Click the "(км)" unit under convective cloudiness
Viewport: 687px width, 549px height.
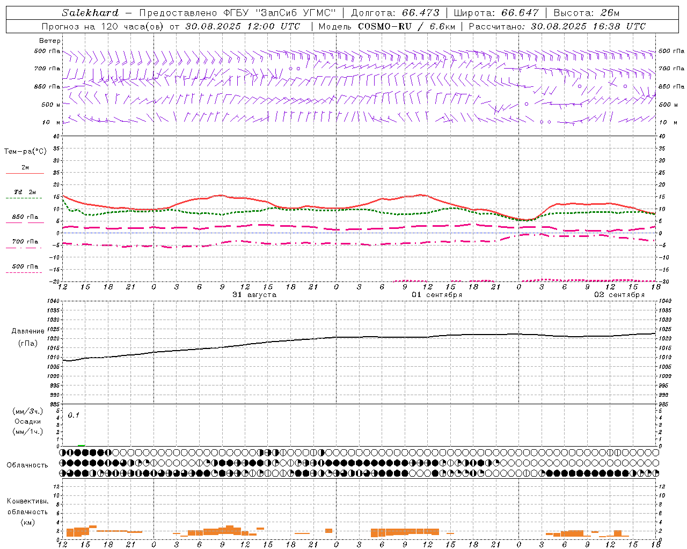pyautogui.click(x=27, y=522)
